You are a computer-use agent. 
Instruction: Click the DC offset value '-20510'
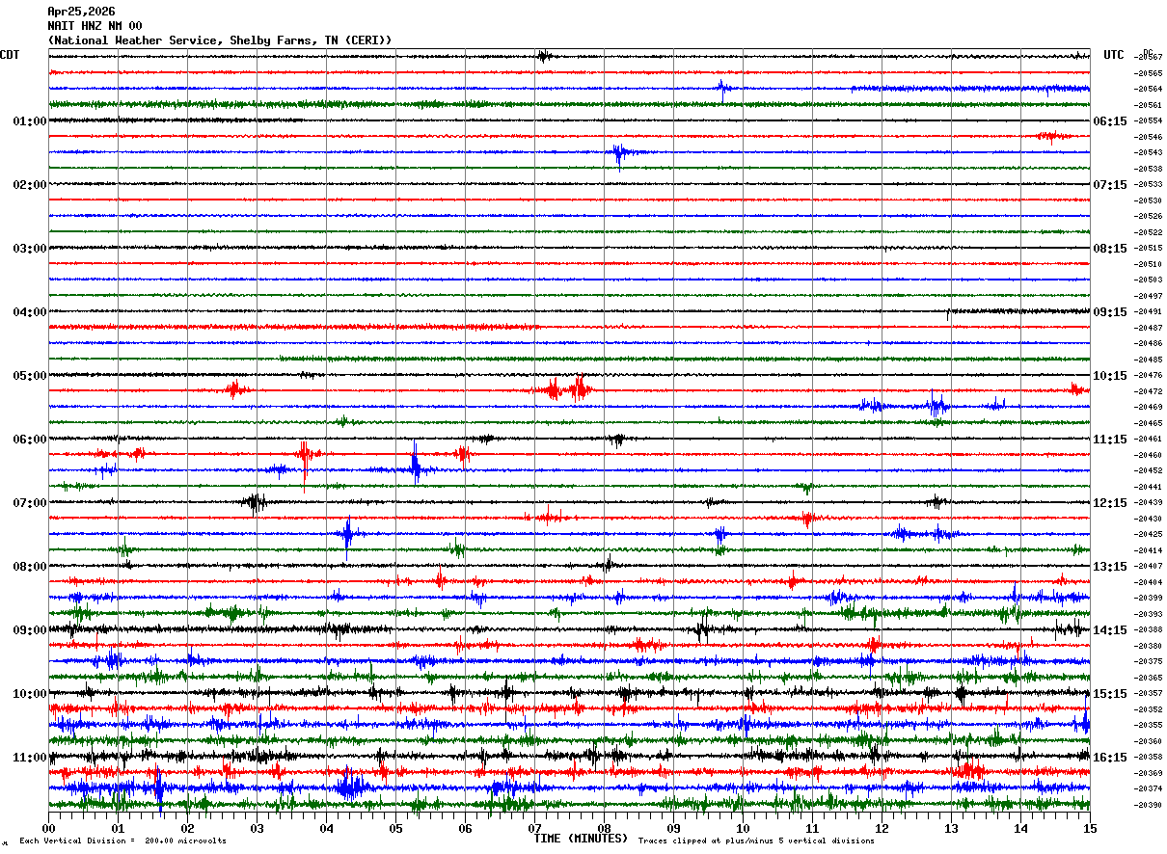click(x=1149, y=264)
